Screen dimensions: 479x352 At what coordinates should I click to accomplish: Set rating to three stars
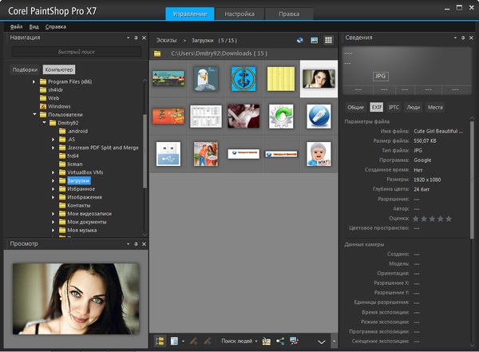(x=433, y=218)
